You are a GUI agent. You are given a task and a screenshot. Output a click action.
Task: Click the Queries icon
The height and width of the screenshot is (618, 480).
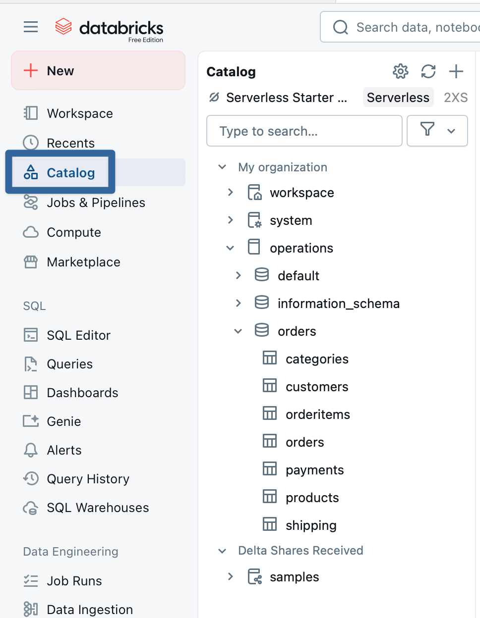(31, 364)
